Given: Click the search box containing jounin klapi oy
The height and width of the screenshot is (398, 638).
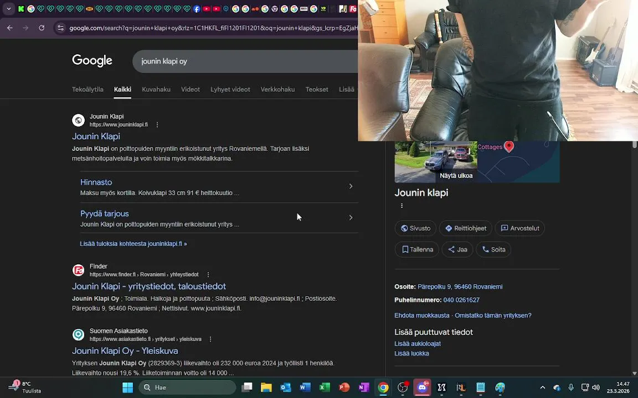Looking at the screenshot, I should pyautogui.click(x=245, y=61).
